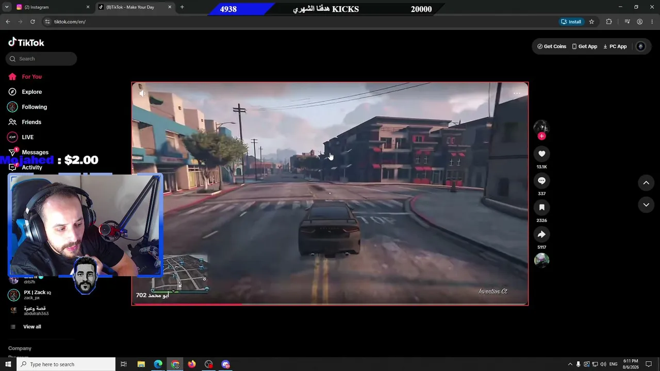Open the Windows Start menu

8,364
